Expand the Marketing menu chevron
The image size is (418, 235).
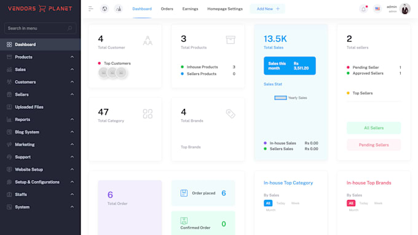pos(72,145)
